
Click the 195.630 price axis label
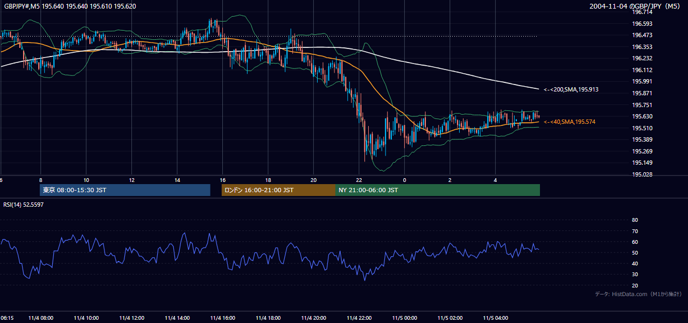pos(642,116)
